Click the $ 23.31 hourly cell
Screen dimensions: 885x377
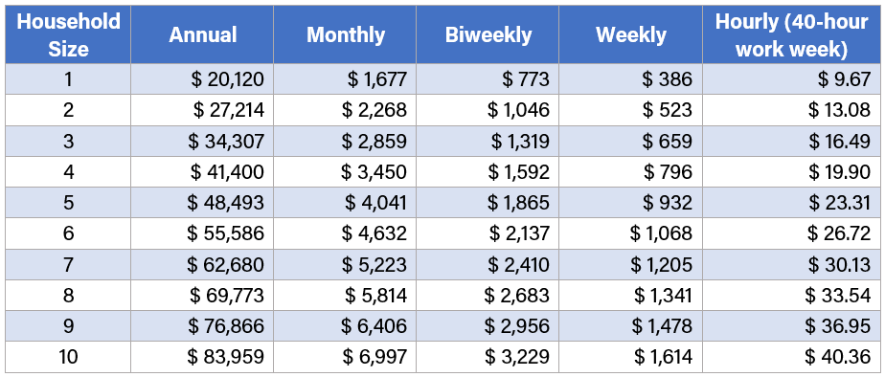click(x=791, y=202)
